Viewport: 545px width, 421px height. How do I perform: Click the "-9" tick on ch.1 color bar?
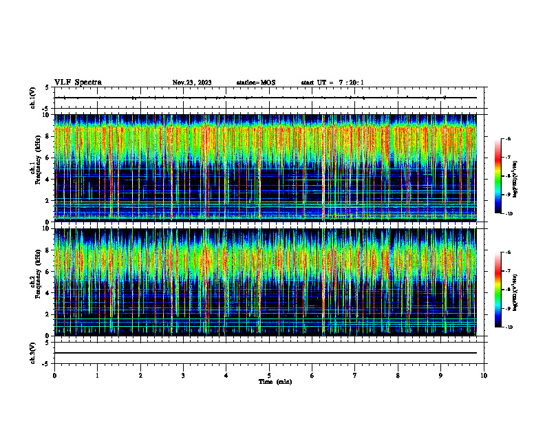[x=508, y=195]
